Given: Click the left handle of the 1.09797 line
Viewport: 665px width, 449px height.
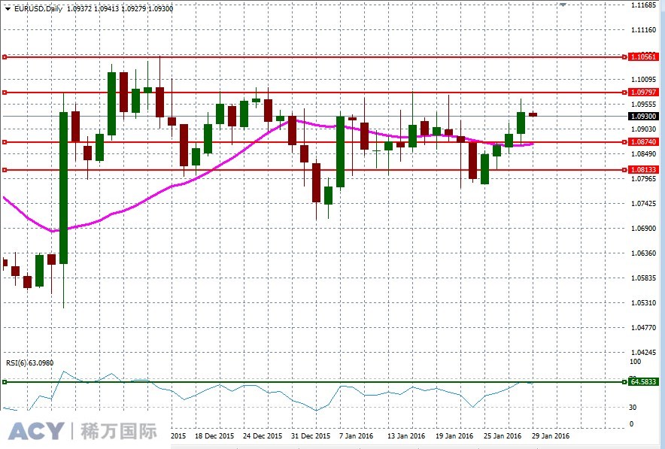Looking at the screenshot, I should coord(5,92).
